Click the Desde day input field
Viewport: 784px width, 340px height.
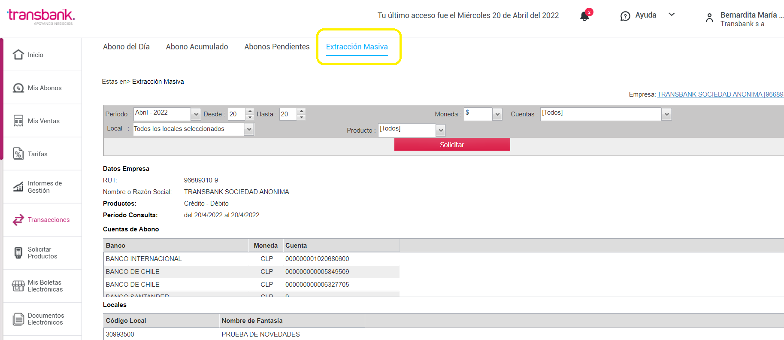coord(236,114)
